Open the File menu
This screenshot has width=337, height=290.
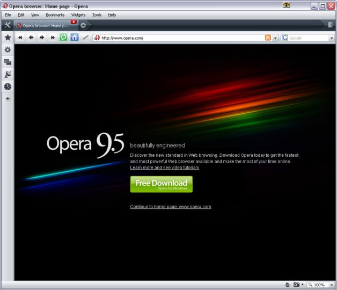[8, 15]
